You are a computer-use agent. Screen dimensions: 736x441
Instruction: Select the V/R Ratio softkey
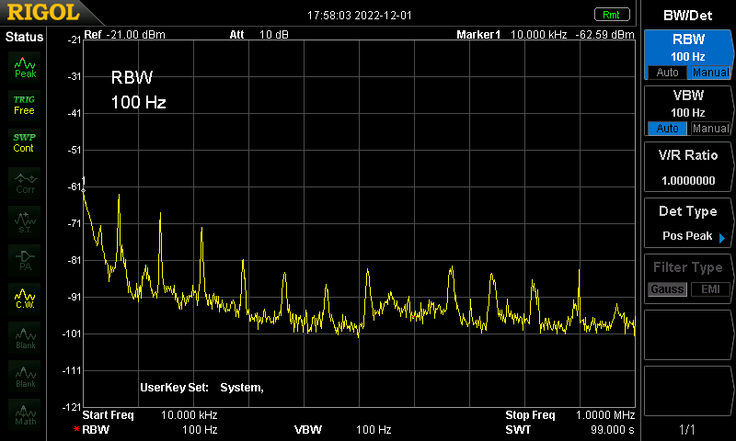point(687,167)
